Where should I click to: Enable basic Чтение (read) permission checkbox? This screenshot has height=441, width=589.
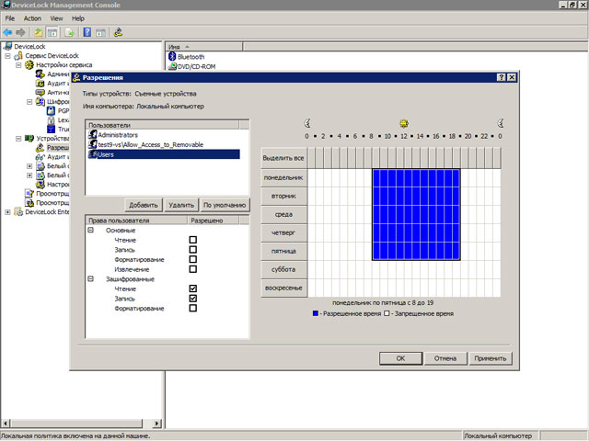tap(192, 240)
